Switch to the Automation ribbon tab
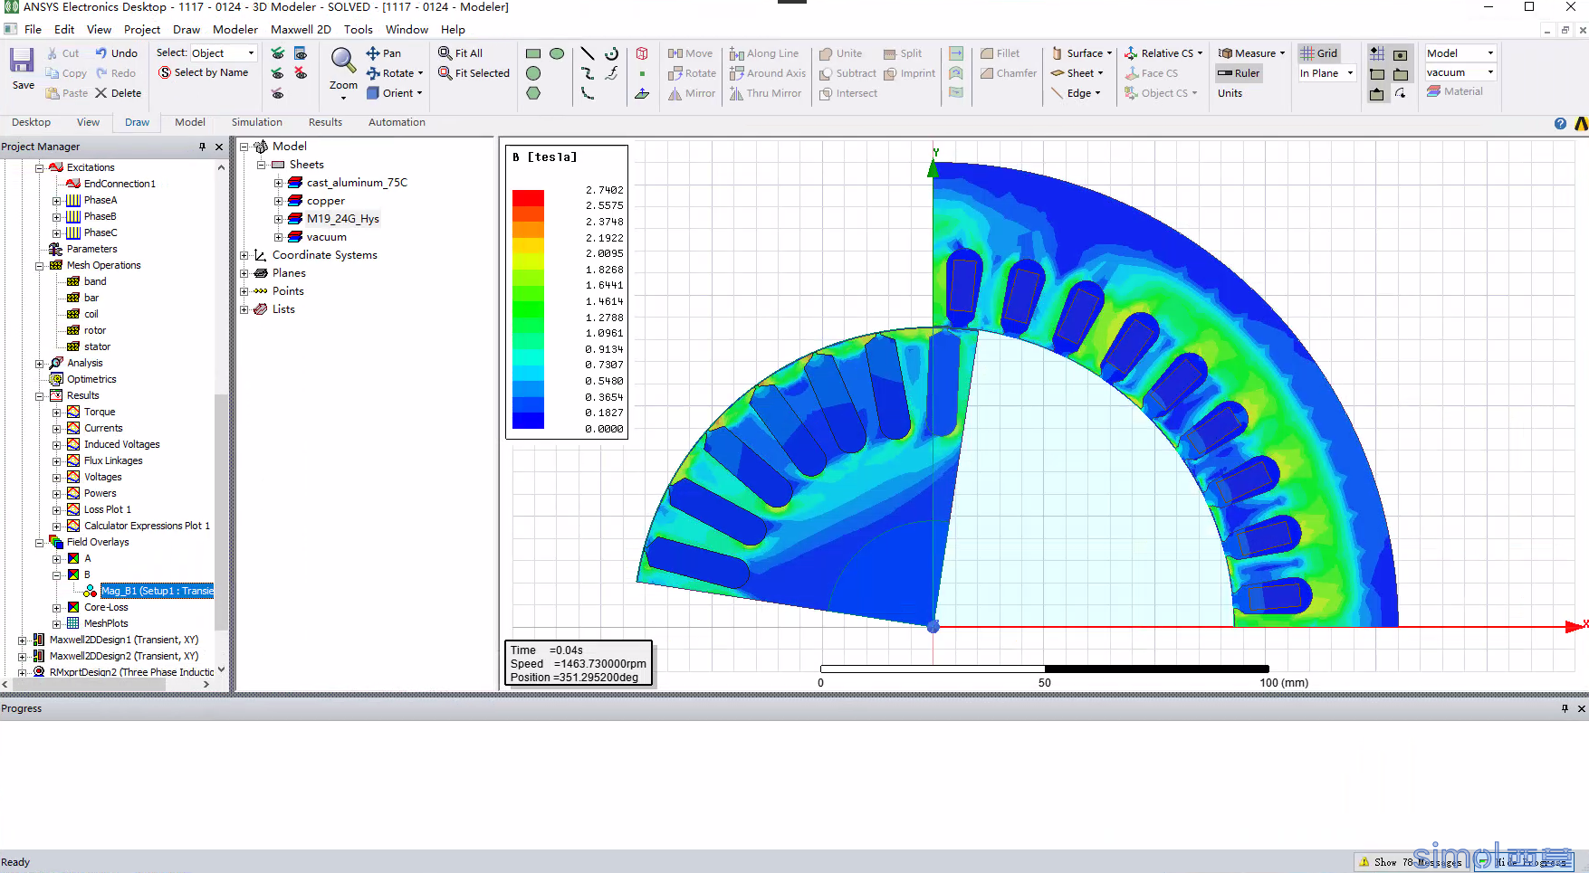This screenshot has height=873, width=1589. click(x=397, y=122)
